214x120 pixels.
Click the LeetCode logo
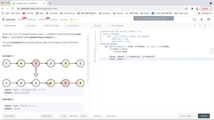(x=9, y=19)
